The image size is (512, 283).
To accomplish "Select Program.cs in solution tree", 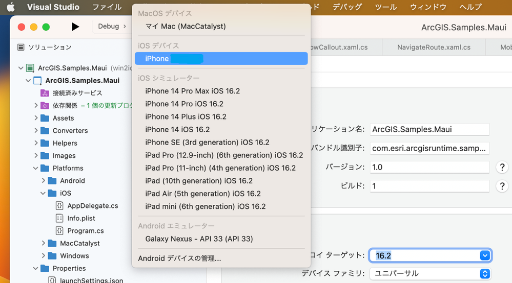I will pyautogui.click(x=86, y=231).
